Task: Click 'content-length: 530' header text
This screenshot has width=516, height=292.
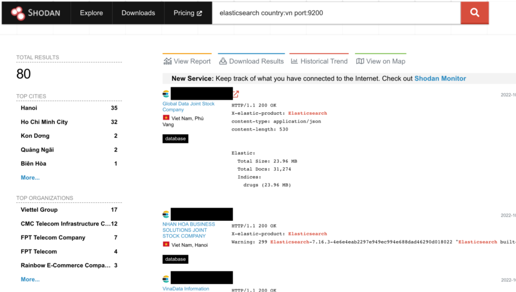Action: click(260, 130)
